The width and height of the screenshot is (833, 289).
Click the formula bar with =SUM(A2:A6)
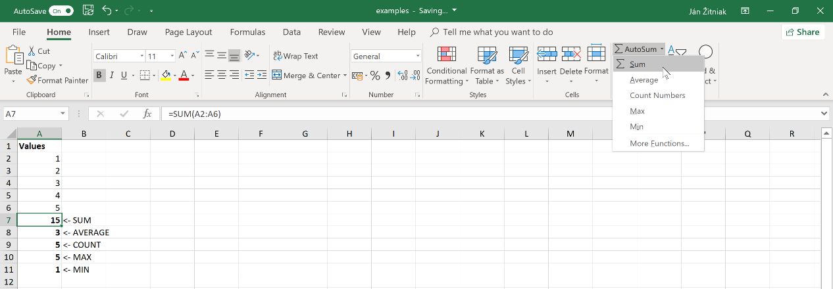[490, 114]
